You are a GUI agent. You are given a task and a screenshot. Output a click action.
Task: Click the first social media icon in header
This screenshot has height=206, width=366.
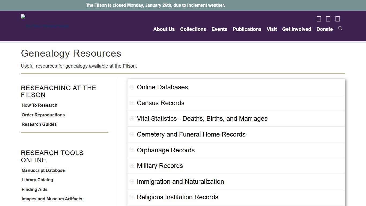coord(319,19)
